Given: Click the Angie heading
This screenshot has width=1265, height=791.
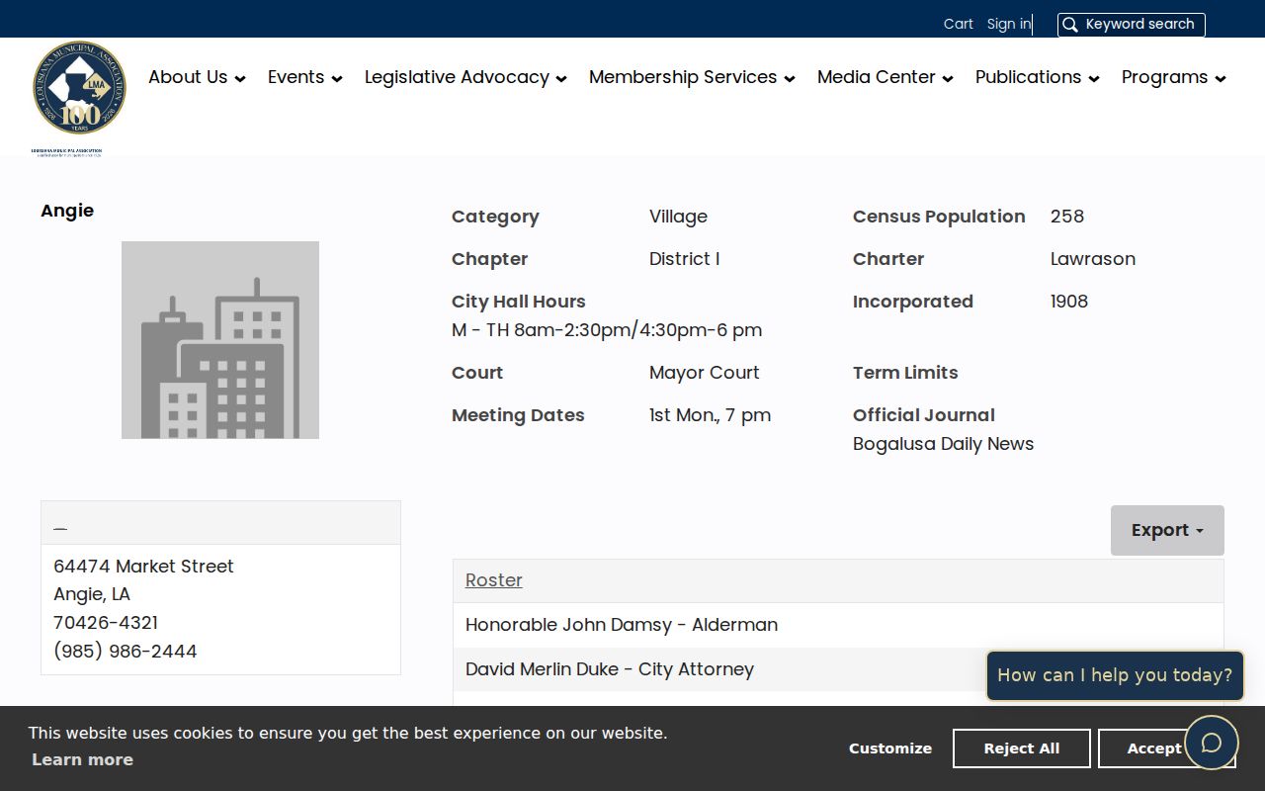Looking at the screenshot, I should pos(67,211).
